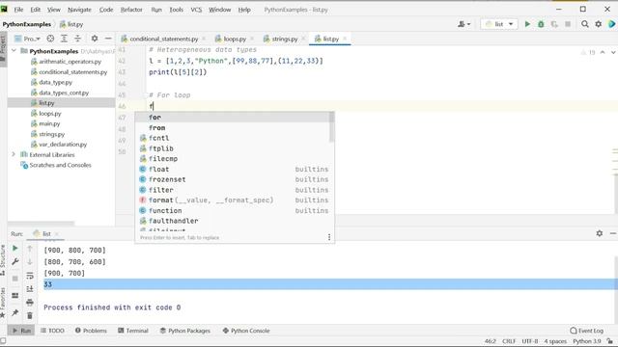
Task: Change CRLF line separator
Action: coord(509,341)
